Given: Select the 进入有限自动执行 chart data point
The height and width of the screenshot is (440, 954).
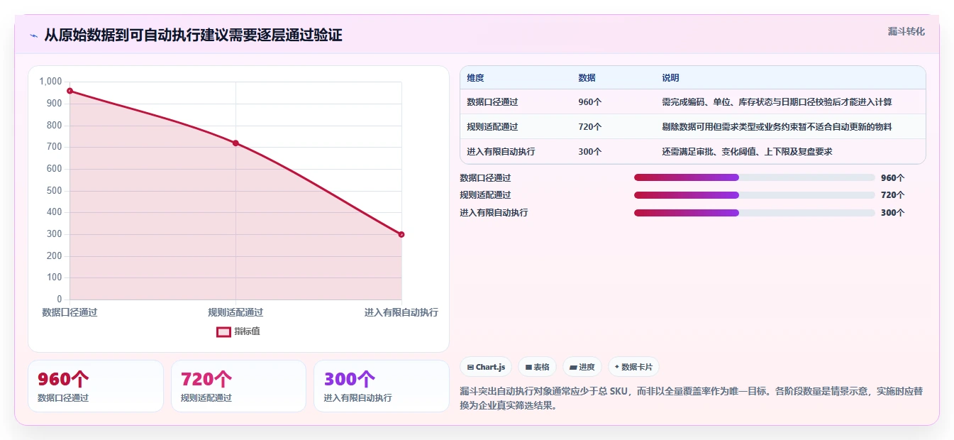Looking at the screenshot, I should (x=401, y=234).
